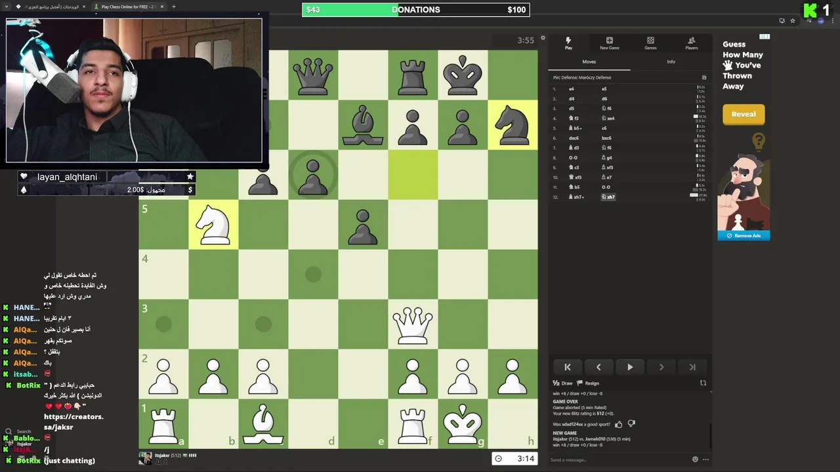Open the emoji picker in chat
Viewport: 840px width, 472px height.
tap(695, 460)
